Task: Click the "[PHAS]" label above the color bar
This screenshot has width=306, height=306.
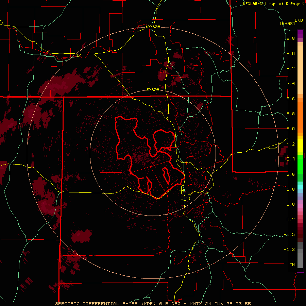Action: click(287, 23)
